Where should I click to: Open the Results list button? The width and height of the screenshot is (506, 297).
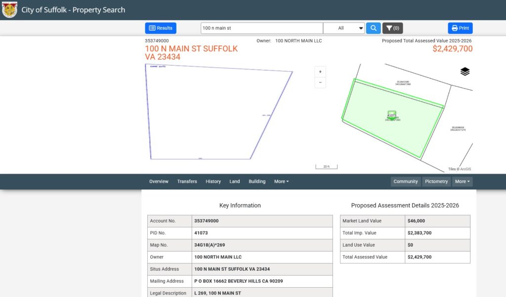pyautogui.click(x=161, y=28)
